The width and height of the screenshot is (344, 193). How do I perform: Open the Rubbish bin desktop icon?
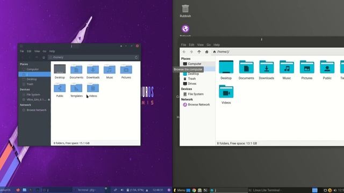[185, 9]
